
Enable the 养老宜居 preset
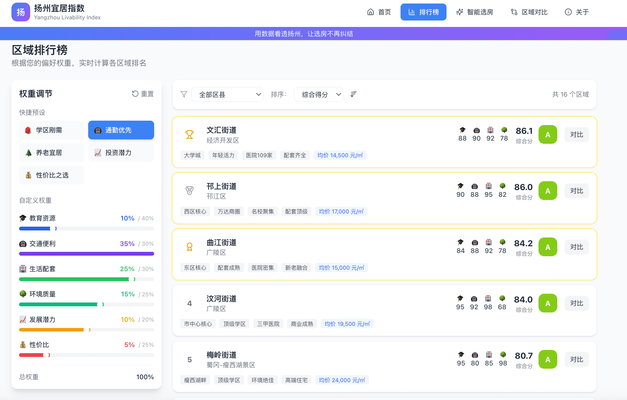(52, 153)
